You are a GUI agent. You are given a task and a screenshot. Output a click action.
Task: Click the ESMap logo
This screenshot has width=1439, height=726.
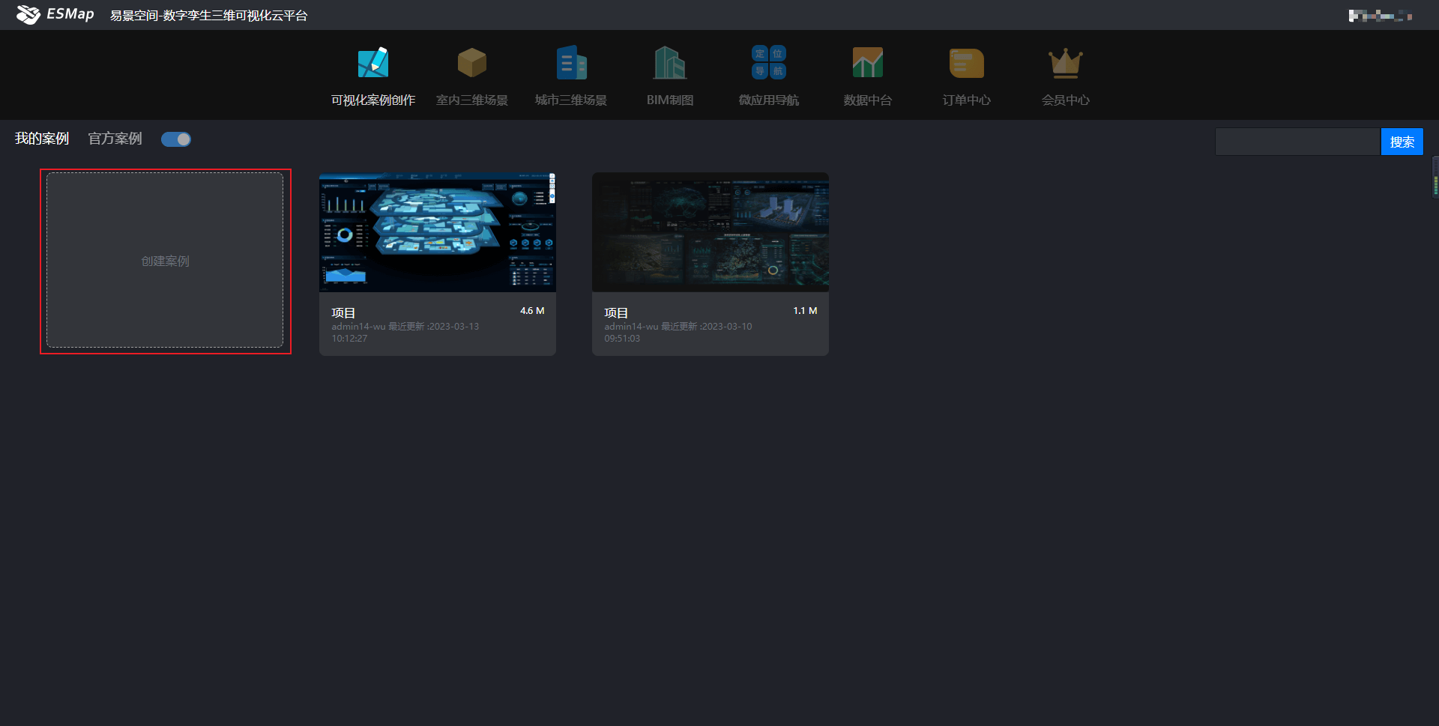pos(55,14)
